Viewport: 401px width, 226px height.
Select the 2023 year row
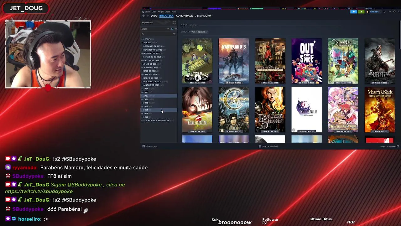coord(159,92)
